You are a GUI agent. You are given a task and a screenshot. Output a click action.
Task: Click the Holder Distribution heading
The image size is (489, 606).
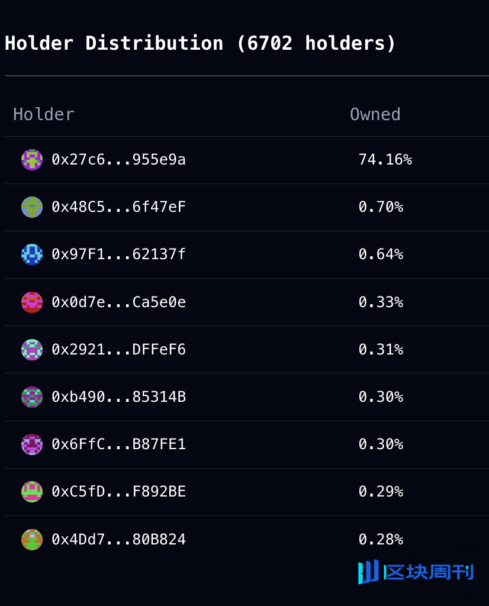click(200, 43)
